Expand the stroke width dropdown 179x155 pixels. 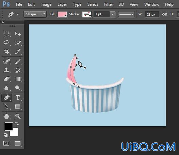click(113, 14)
